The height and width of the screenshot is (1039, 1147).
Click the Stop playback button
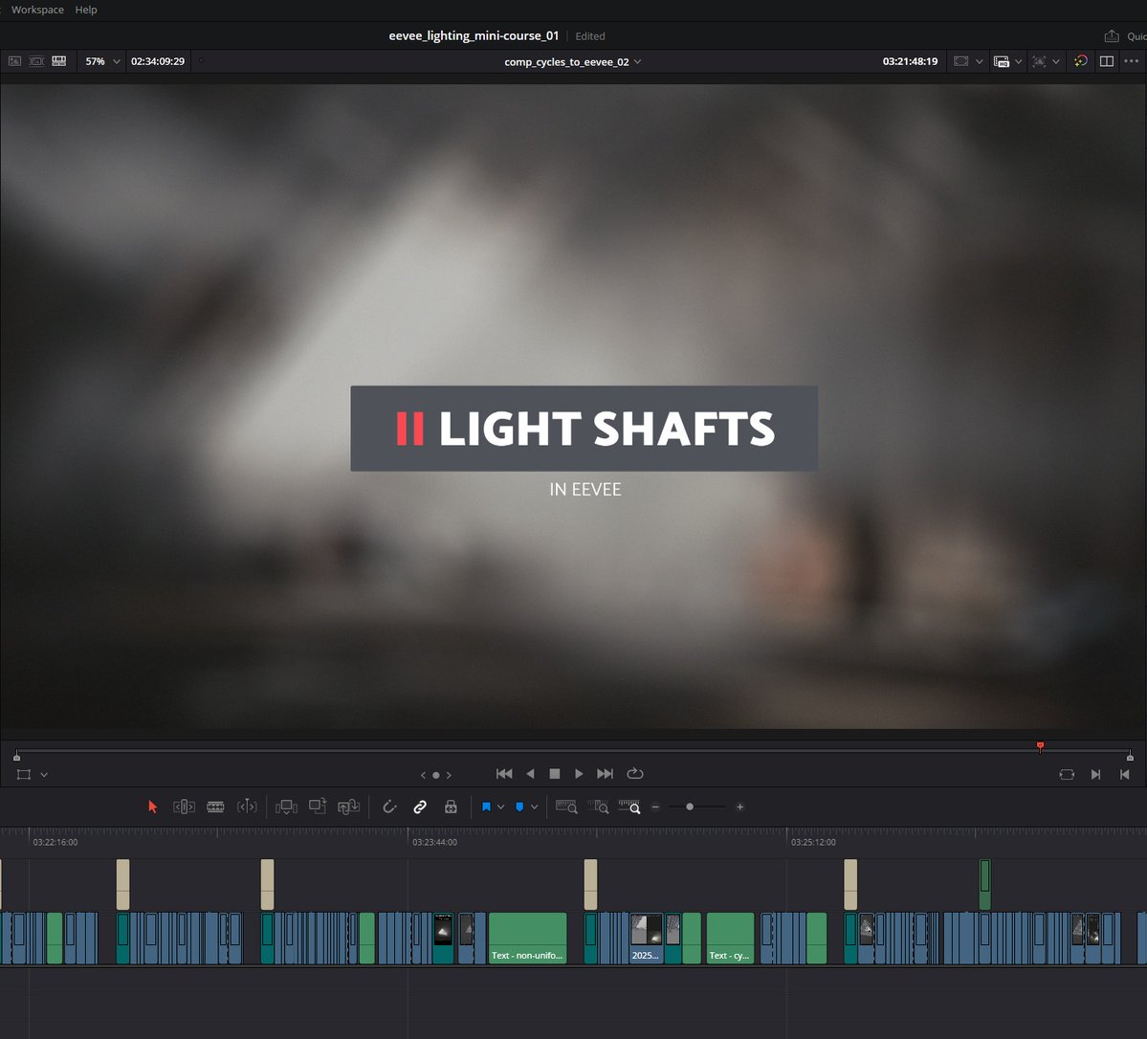555,773
